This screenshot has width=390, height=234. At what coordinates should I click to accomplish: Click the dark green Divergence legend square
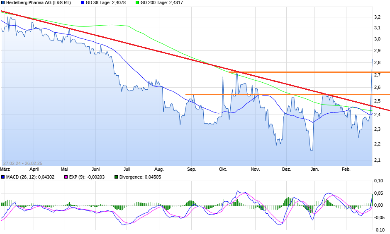(x=116, y=177)
